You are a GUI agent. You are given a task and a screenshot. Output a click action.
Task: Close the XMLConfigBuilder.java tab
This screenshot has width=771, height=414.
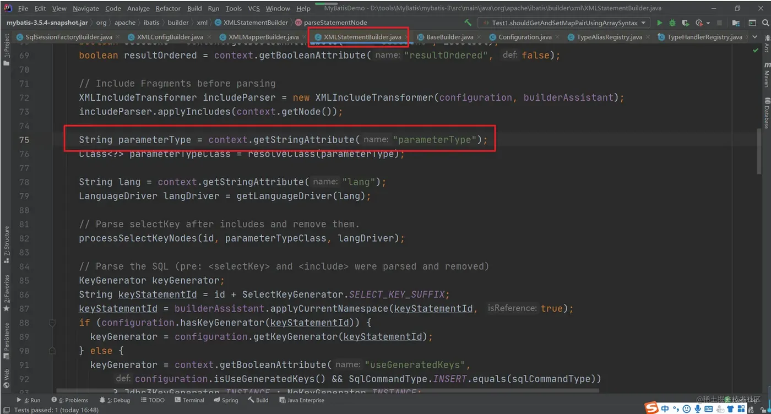click(209, 37)
